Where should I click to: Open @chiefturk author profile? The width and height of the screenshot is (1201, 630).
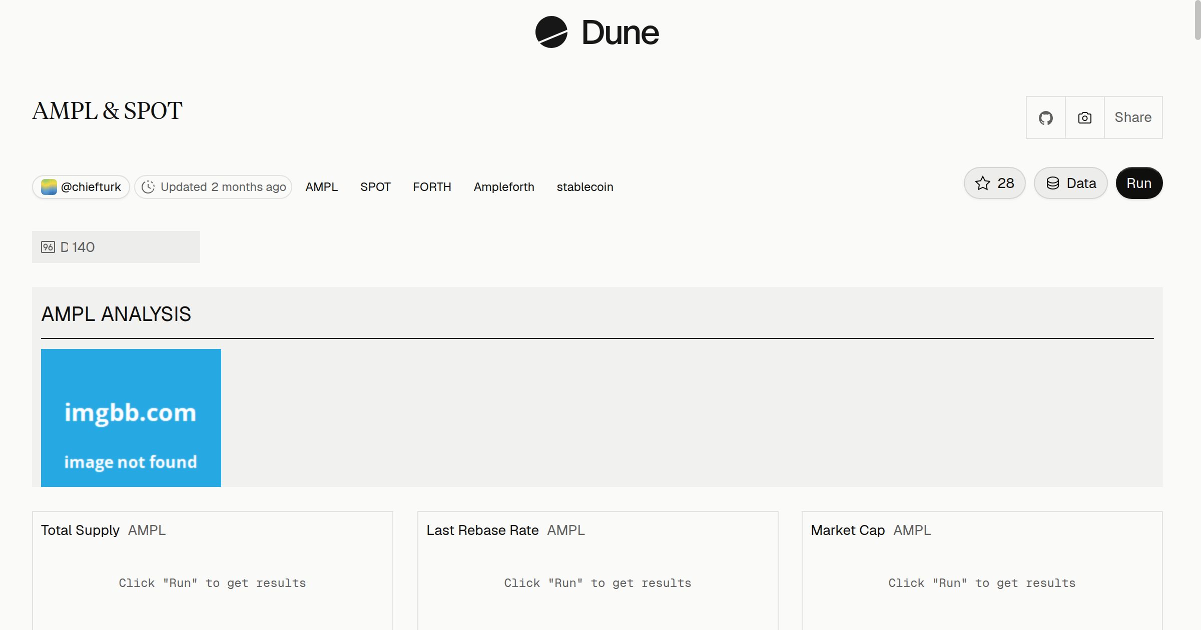pyautogui.click(x=81, y=187)
